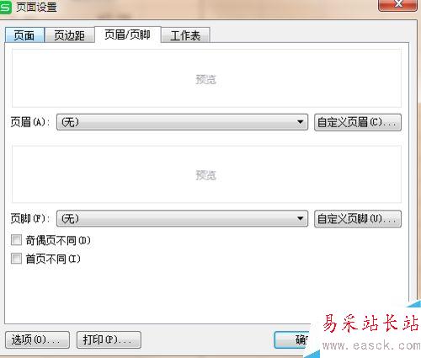The width and height of the screenshot is (421, 358).
Task: Click the WPS Spreadsheets logo icon
Action: pyautogui.click(x=5, y=7)
